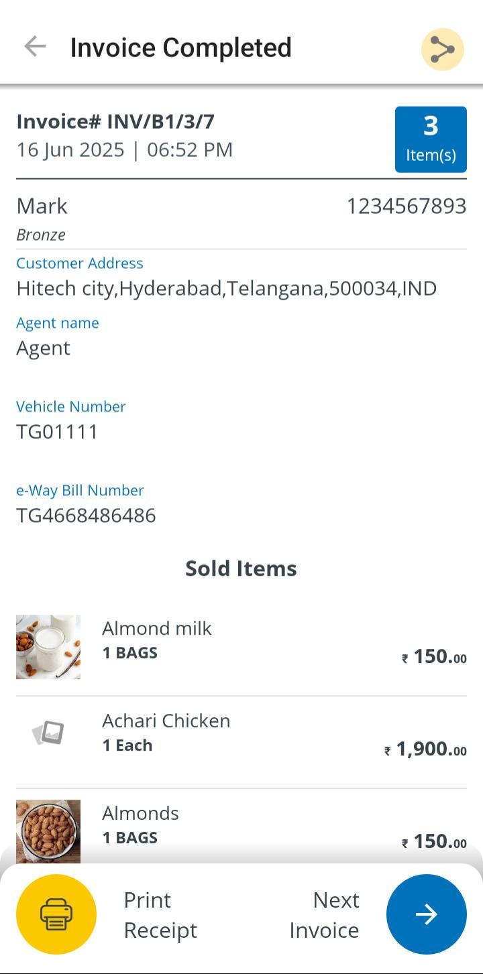Tap e-Way Bill number TG4668486486

[86, 515]
